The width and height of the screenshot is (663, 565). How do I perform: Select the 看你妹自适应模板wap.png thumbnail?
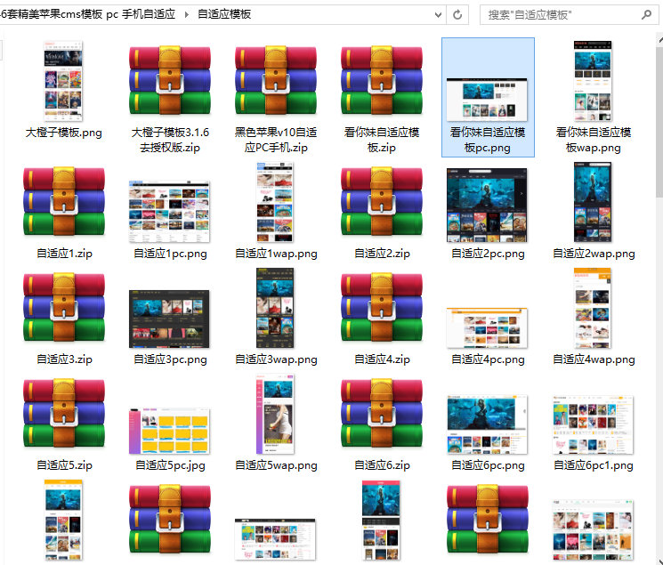click(593, 81)
